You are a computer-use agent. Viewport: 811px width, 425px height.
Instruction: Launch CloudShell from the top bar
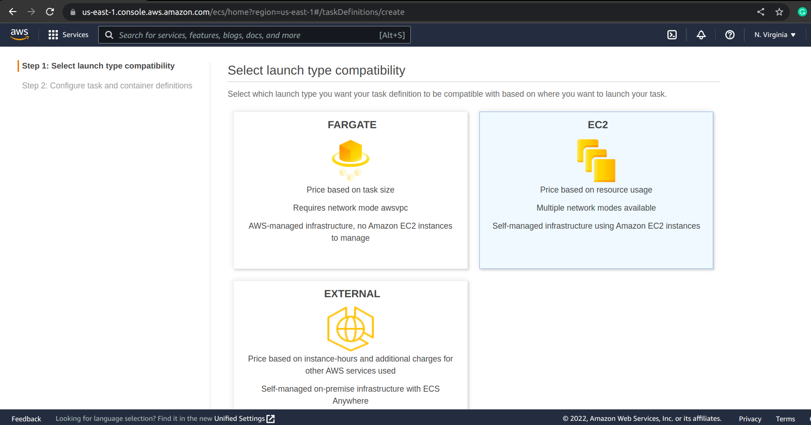(x=672, y=35)
